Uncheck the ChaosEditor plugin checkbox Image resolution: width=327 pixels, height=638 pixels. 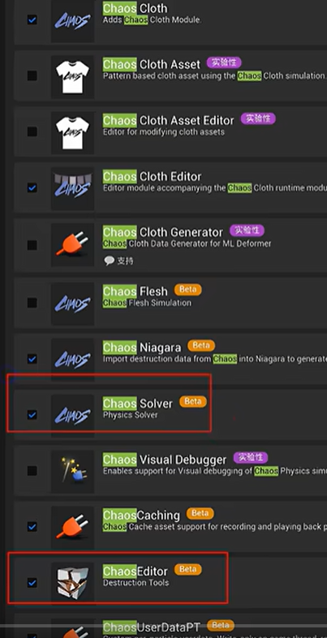click(x=32, y=583)
